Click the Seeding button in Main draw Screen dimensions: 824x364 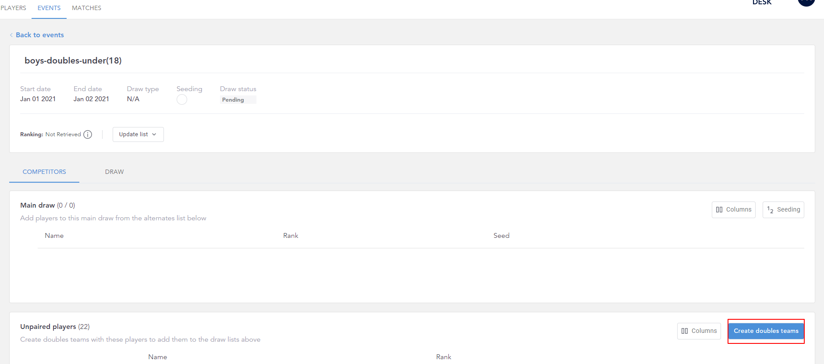pyautogui.click(x=783, y=210)
